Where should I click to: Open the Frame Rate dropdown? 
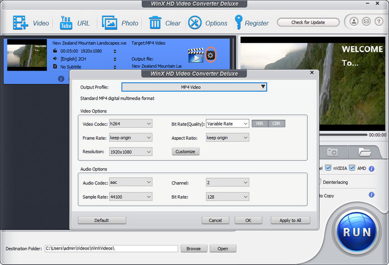131,138
